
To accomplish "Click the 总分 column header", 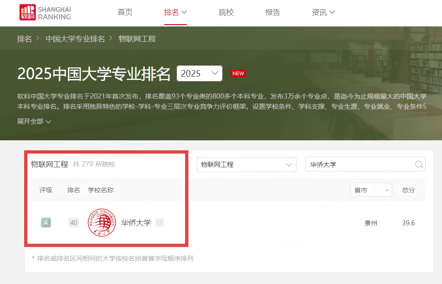I will [408, 190].
